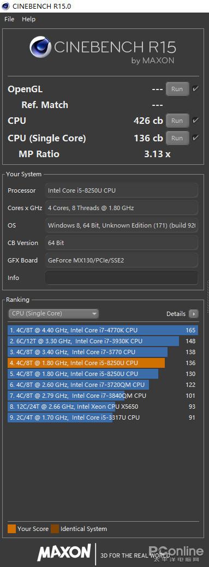The width and height of the screenshot is (209, 567).
Task: Run the CPU benchmark
Action: [177, 121]
